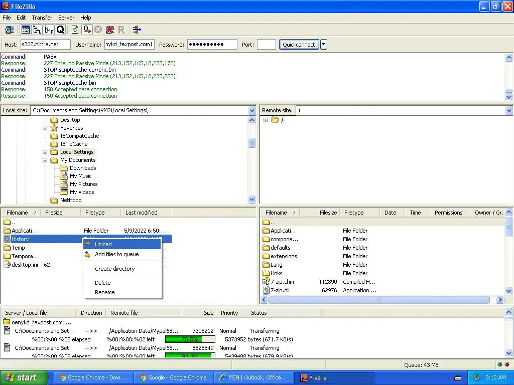Click the Favorites star icon in tree
514x385 pixels.
54,128
